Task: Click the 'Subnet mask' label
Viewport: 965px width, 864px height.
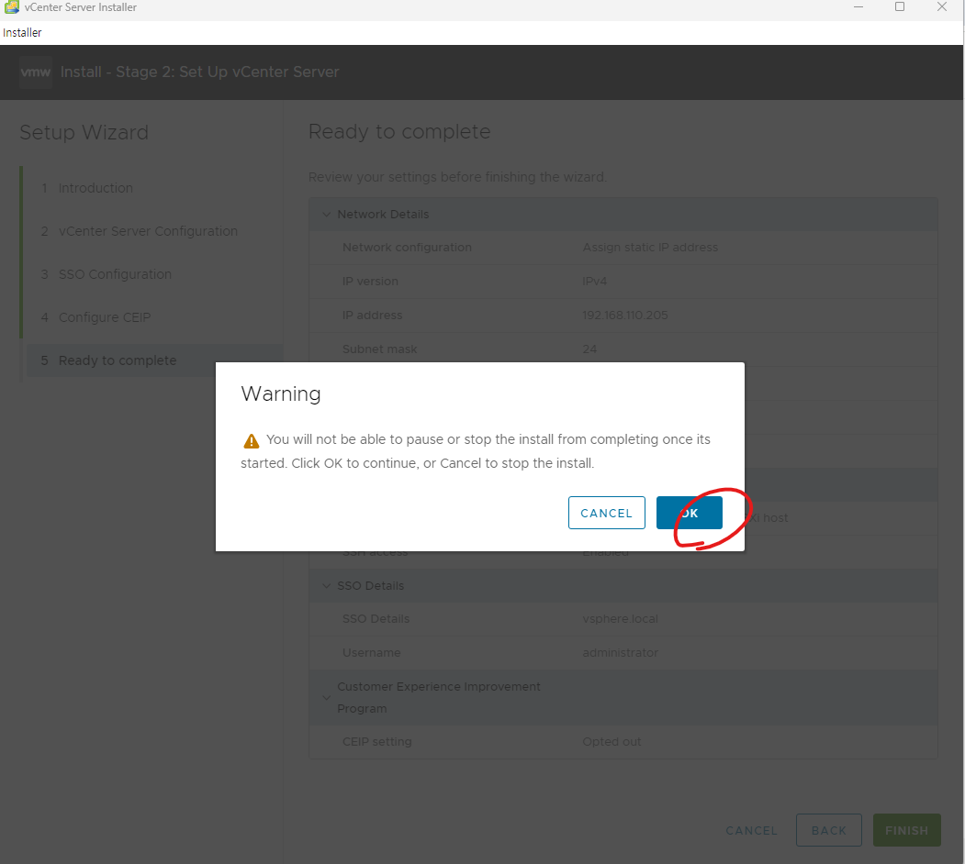Action: click(379, 349)
